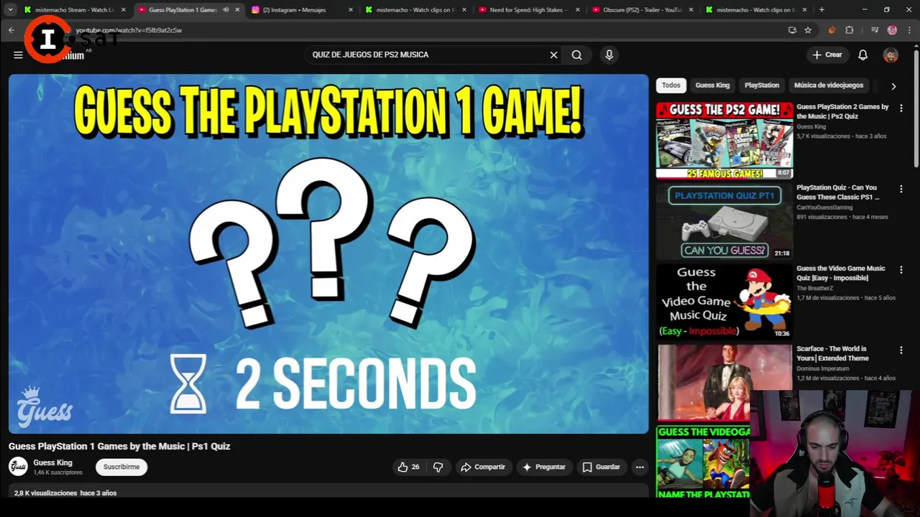This screenshot has width=920, height=517.
Task: Select the PlayStation filter chip
Action: [761, 85]
